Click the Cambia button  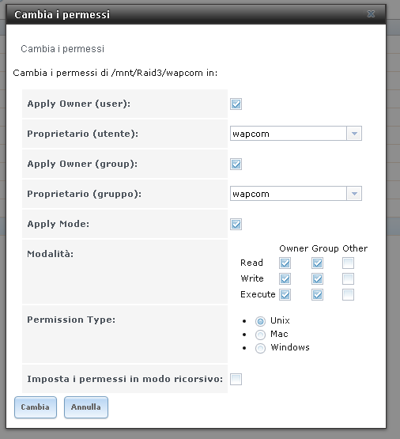point(36,407)
